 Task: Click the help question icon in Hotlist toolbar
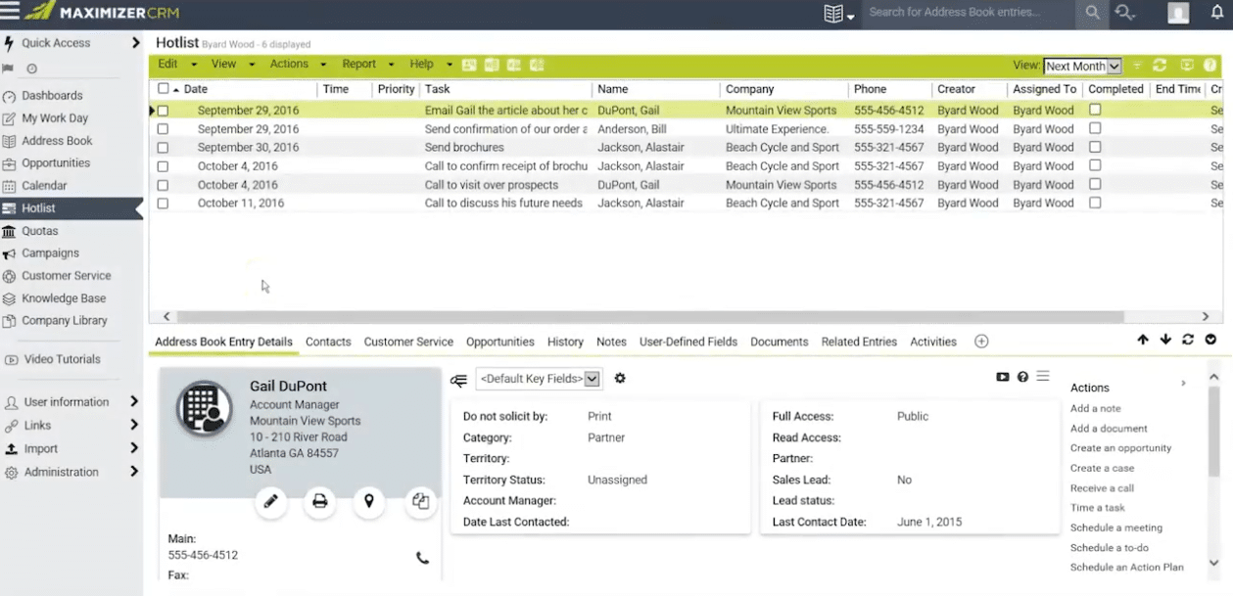point(1210,66)
